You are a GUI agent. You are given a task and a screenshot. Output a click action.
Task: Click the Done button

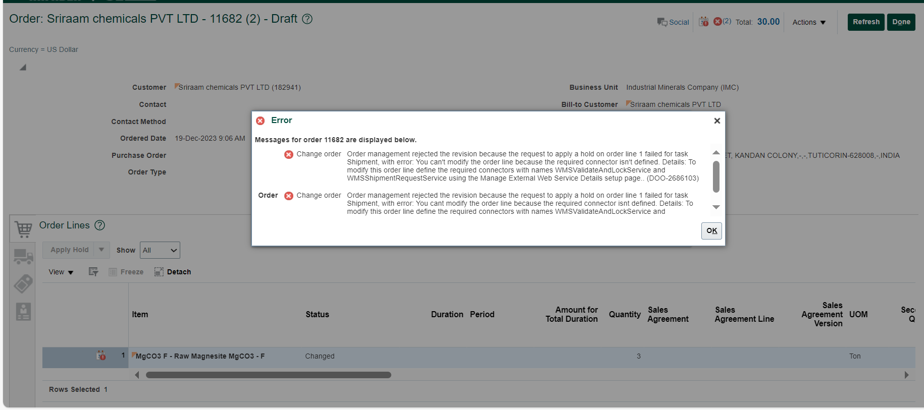pyautogui.click(x=901, y=22)
